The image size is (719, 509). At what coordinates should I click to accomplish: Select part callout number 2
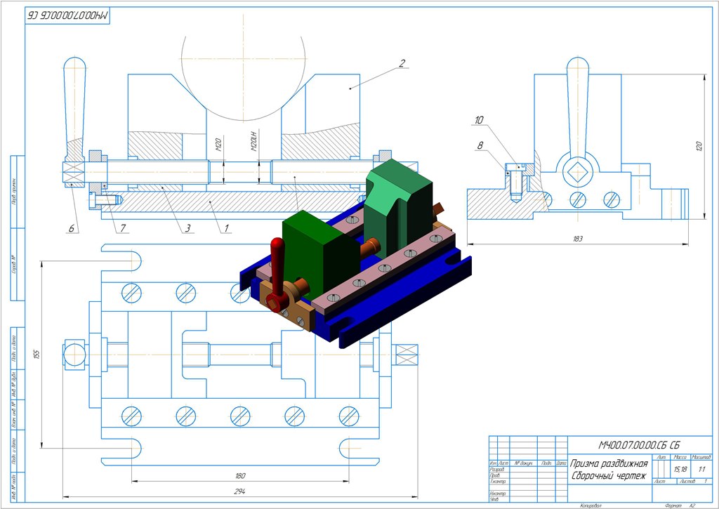pyautogui.click(x=402, y=63)
